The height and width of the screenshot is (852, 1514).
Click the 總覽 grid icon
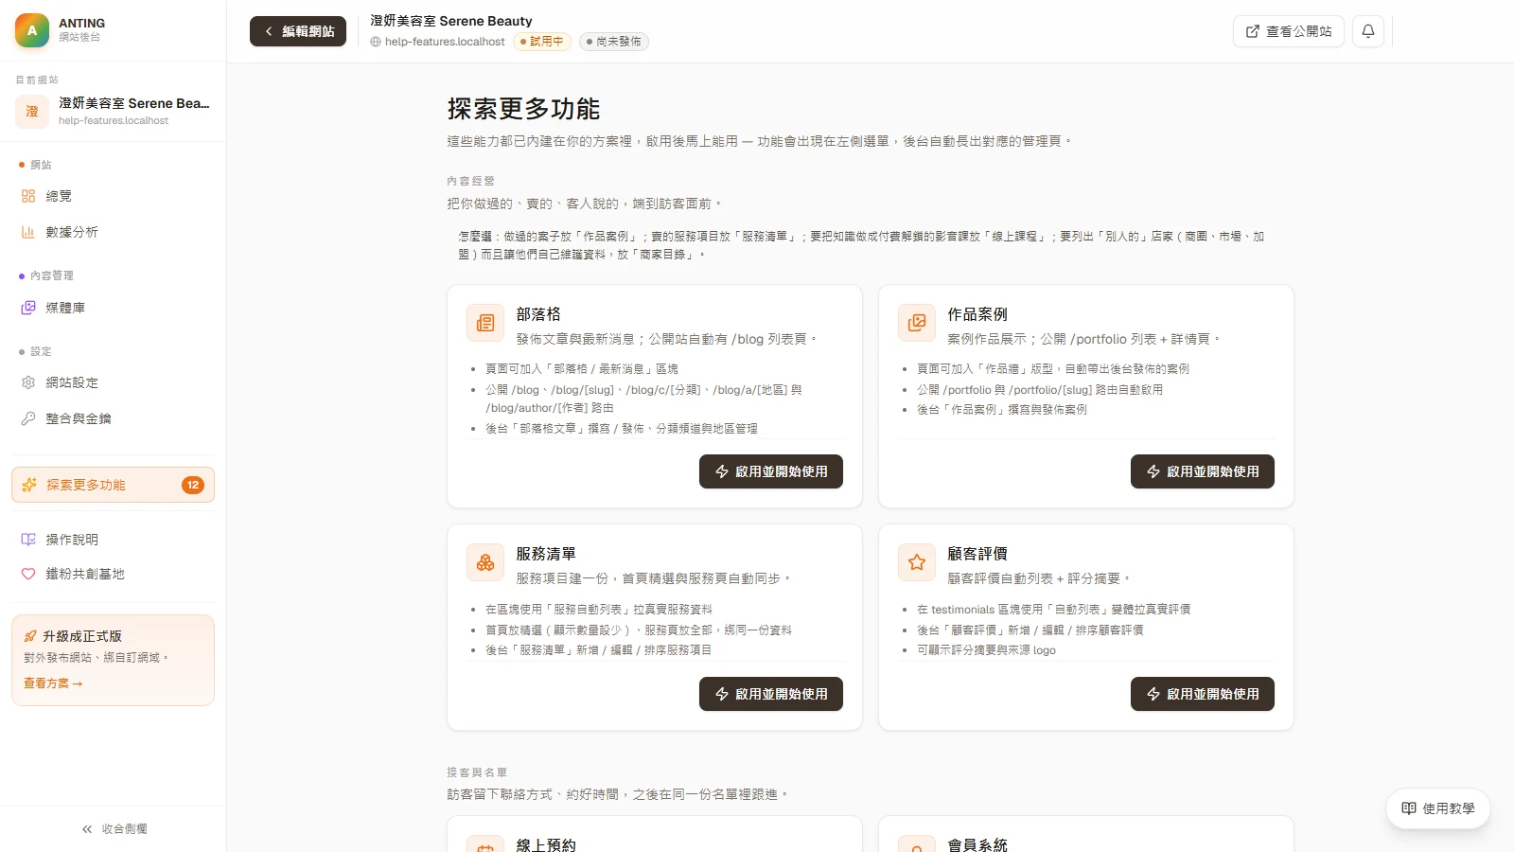point(28,196)
